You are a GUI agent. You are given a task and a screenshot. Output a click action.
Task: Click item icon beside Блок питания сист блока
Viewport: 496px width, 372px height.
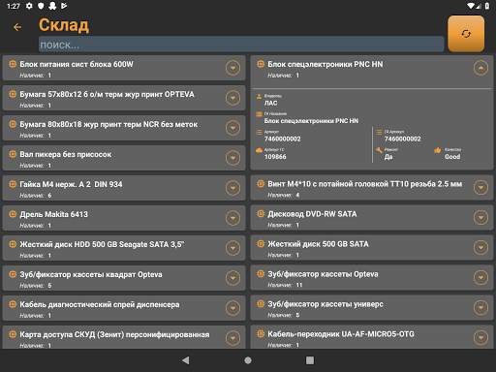click(x=13, y=64)
